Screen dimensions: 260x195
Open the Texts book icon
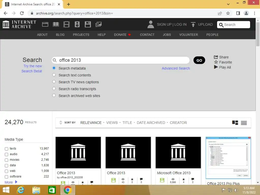pos(56,24)
